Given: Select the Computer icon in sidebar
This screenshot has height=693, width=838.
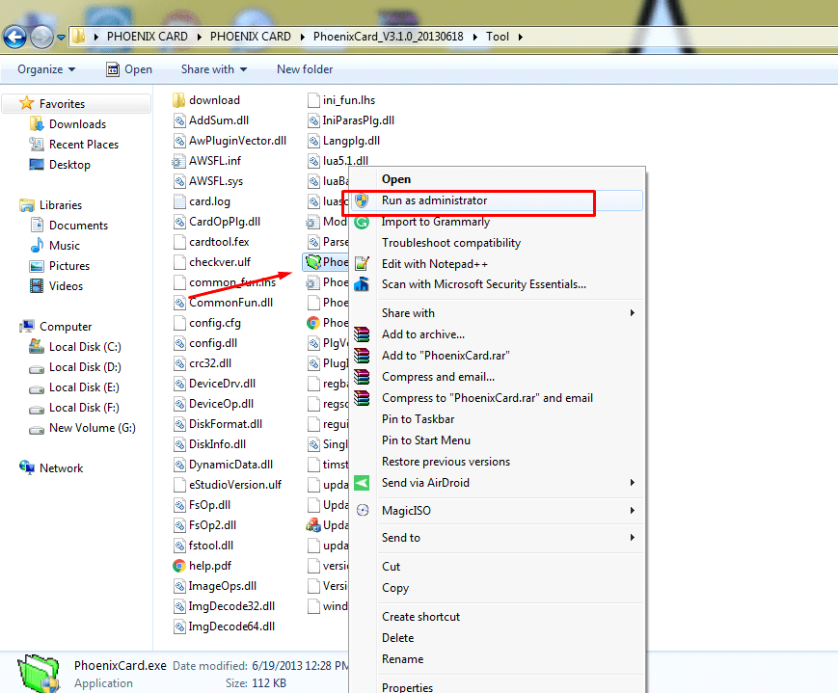Looking at the screenshot, I should pyautogui.click(x=27, y=327).
